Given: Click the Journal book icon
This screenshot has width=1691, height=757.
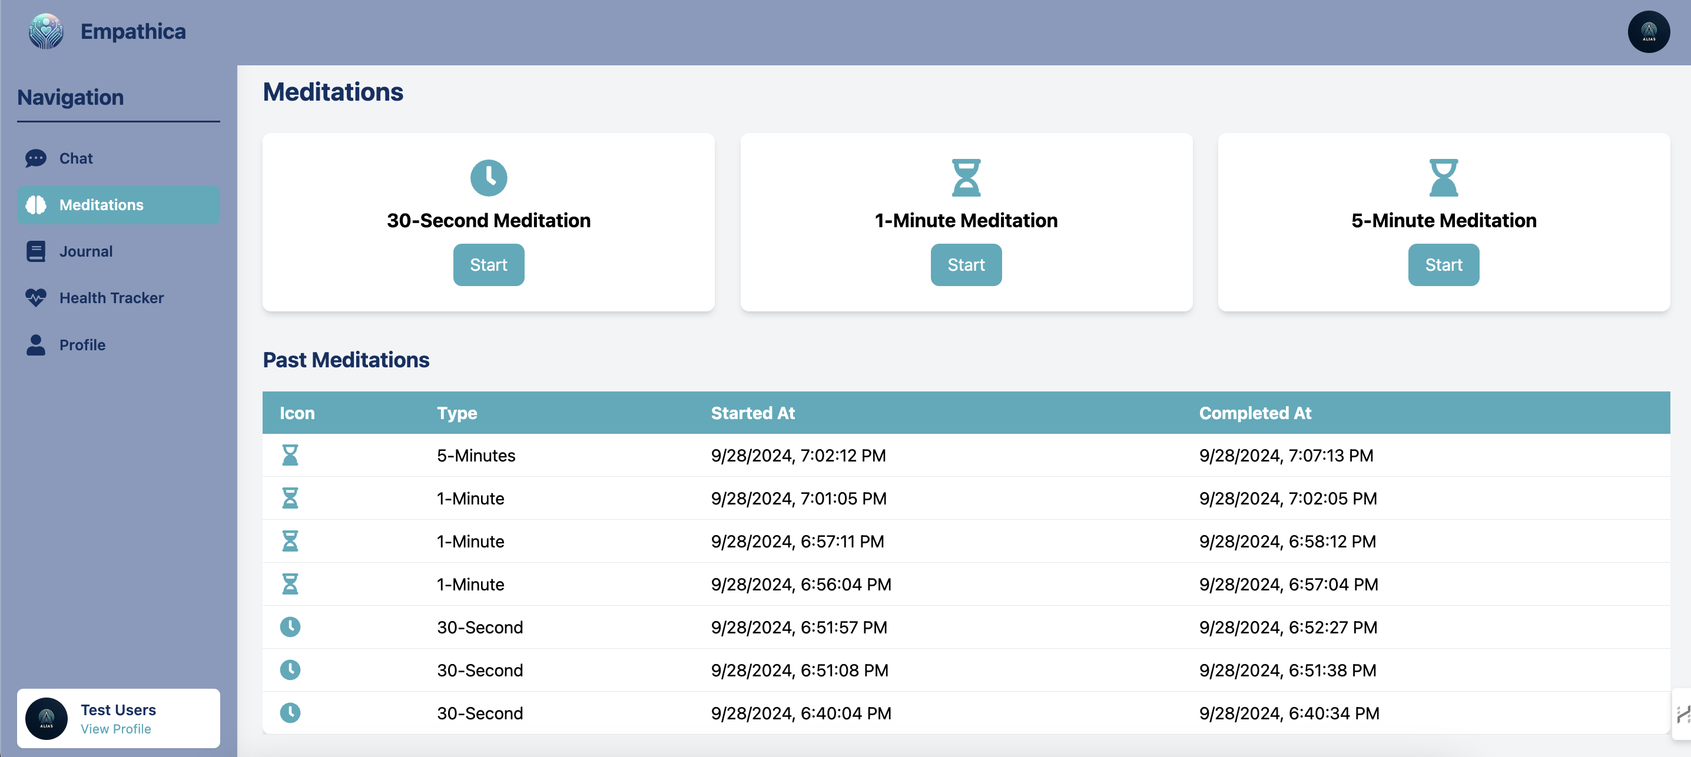Looking at the screenshot, I should pos(35,251).
